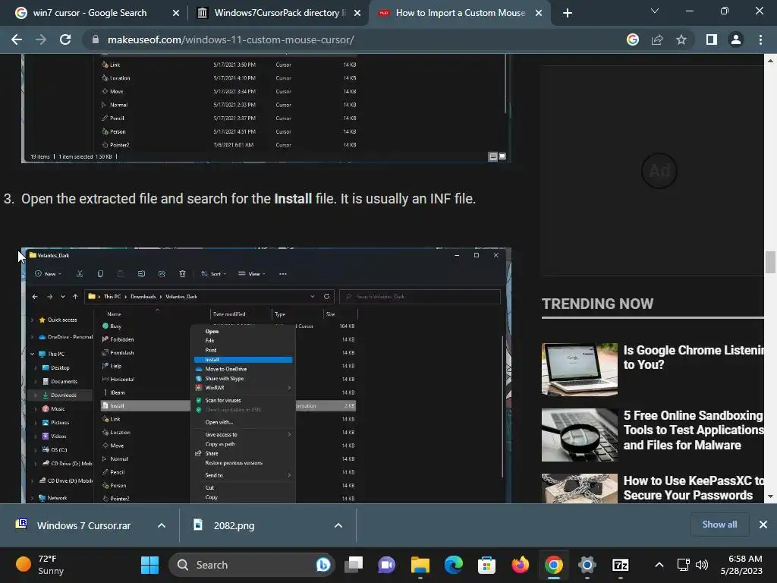Image resolution: width=777 pixels, height=583 pixels.
Task: Close the Windows7CursorPack directory tab
Action: pos(357,13)
